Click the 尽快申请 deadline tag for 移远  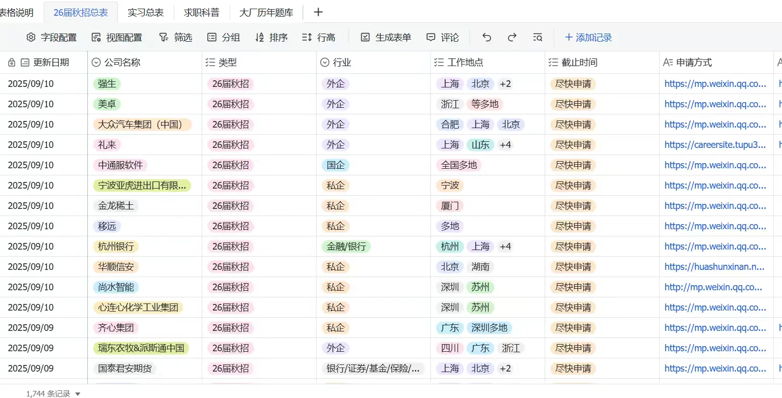[574, 226]
